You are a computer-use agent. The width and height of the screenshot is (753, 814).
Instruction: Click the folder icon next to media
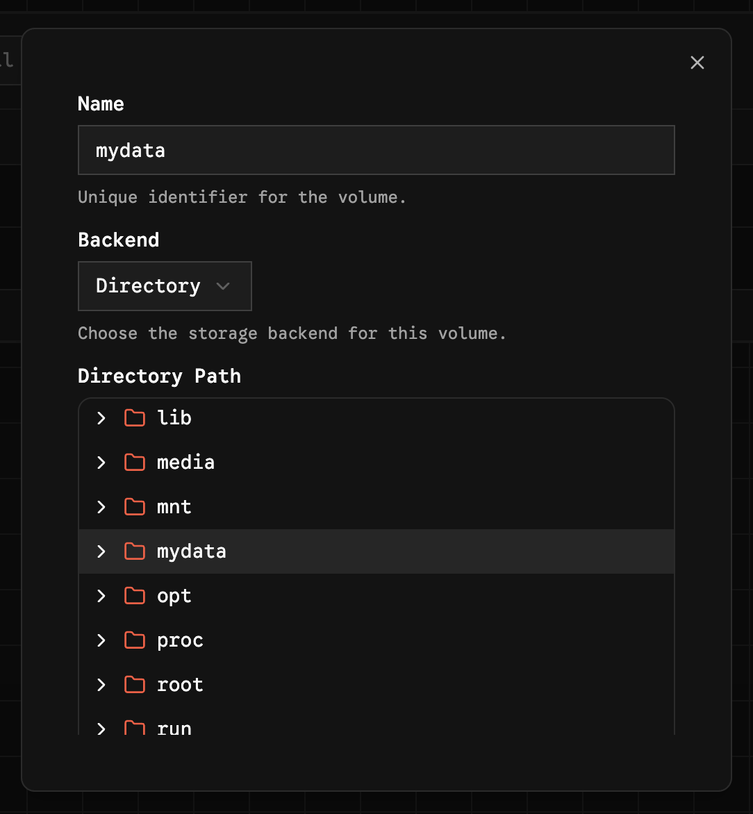point(134,462)
